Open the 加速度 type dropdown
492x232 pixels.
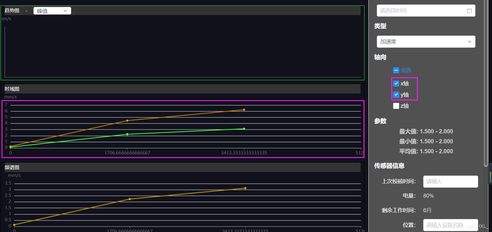click(x=426, y=42)
